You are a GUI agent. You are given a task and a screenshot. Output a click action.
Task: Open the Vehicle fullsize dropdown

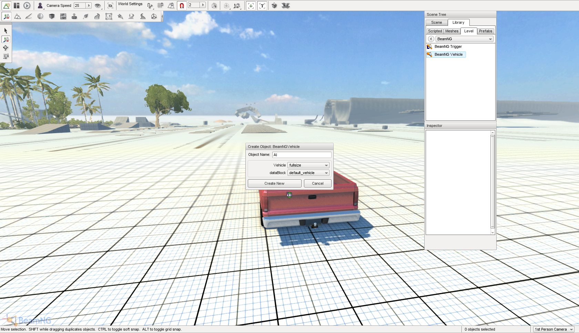[x=308, y=165]
